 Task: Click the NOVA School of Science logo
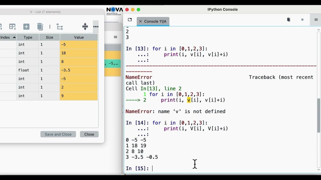coord(114,11)
